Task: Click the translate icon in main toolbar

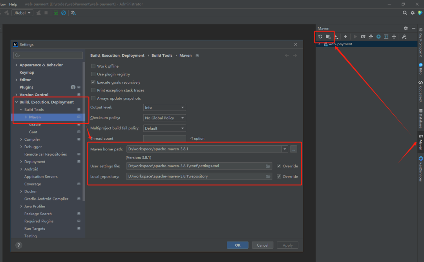Action: pos(73,13)
